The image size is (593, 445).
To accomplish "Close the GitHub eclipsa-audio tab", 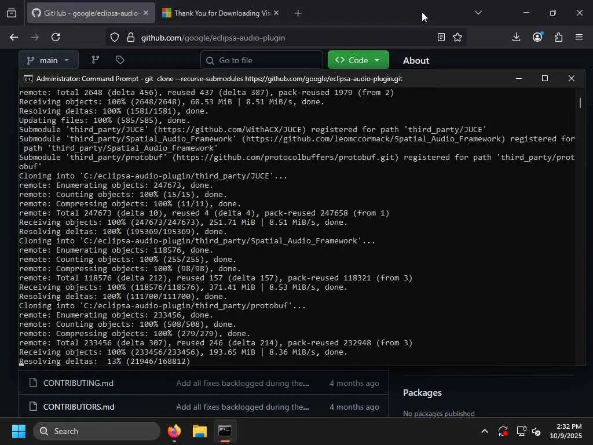I will (x=146, y=13).
